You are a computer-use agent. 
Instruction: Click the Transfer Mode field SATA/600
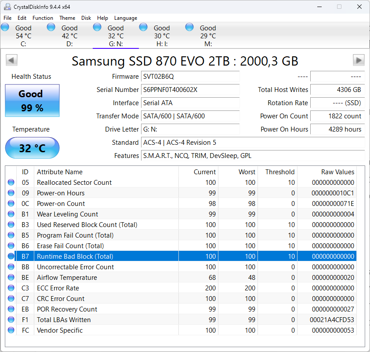point(190,116)
